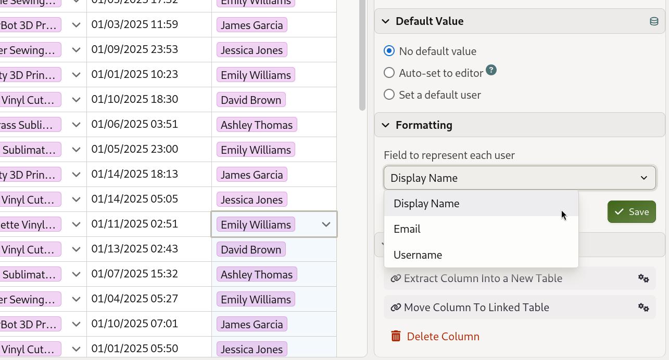Click the link icon before Extract Column Into a New Table
The image size is (669, 360).
point(395,278)
